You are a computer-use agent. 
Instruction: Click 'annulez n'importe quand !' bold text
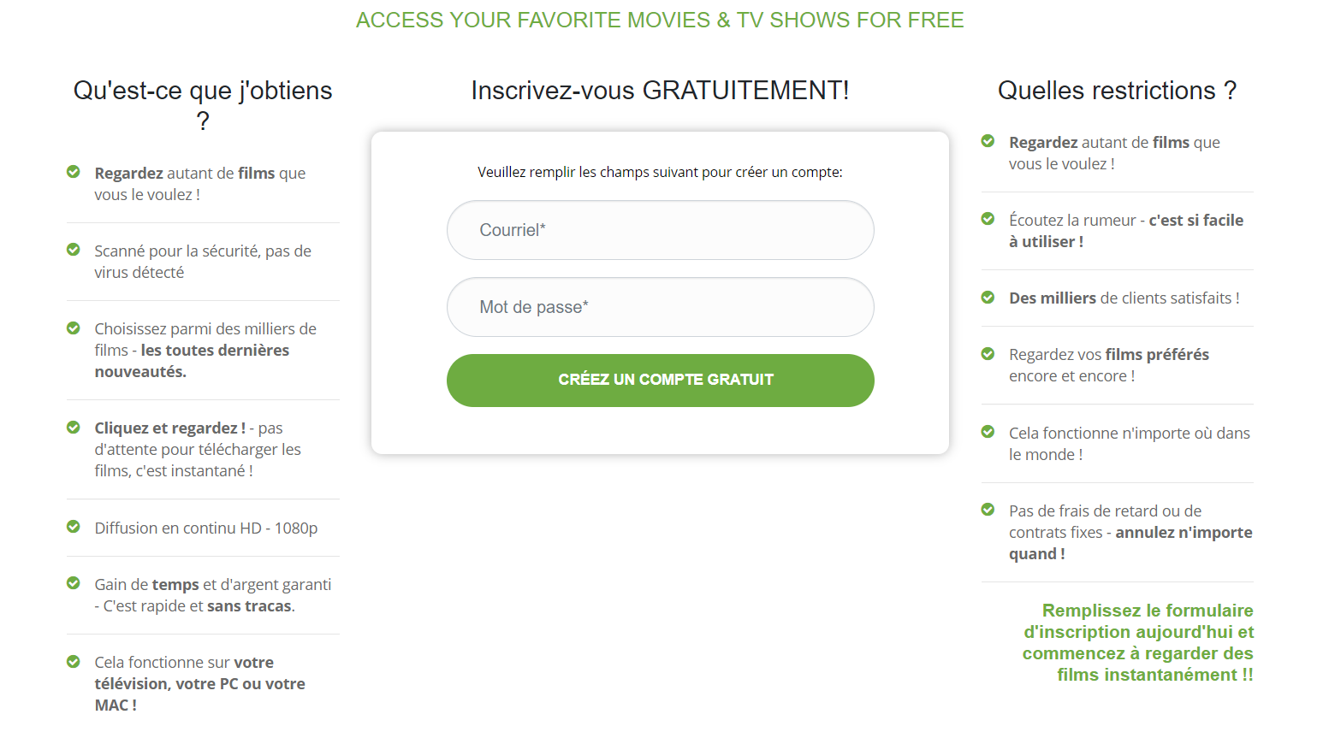pos(1130,543)
